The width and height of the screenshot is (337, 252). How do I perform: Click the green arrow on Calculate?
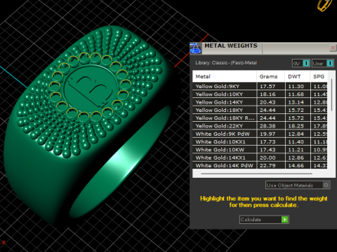[284, 220]
